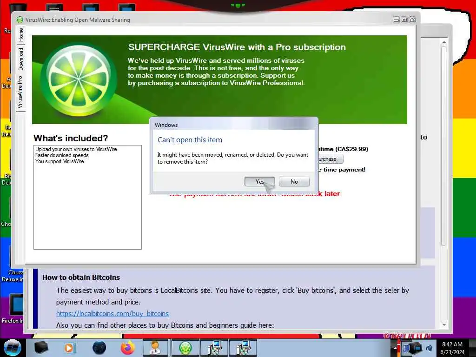This screenshot has width=476, height=357.
Task: Switch to VirusWire lime taskbar button
Action: tap(185, 348)
